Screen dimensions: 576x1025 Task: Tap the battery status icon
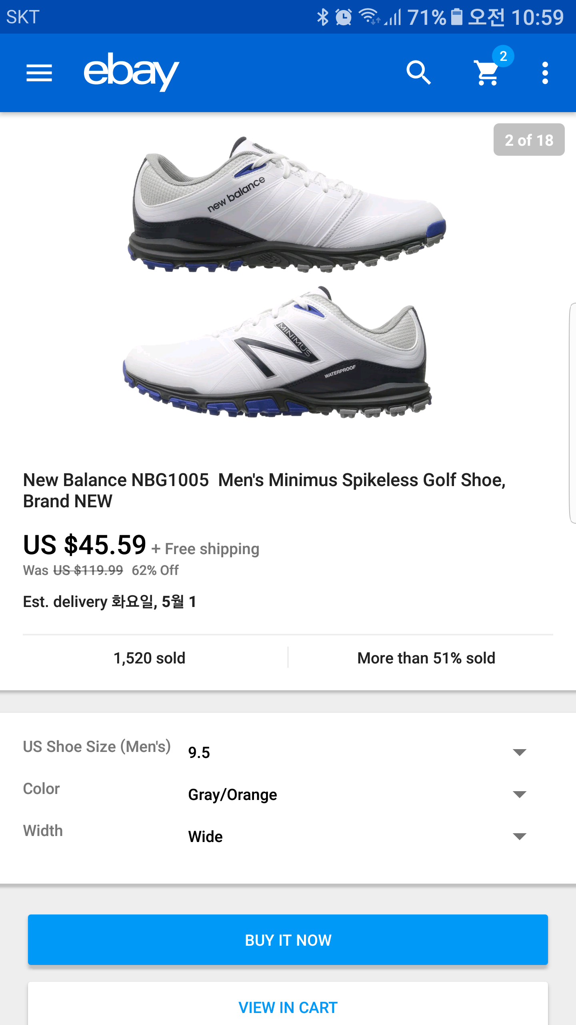456,17
